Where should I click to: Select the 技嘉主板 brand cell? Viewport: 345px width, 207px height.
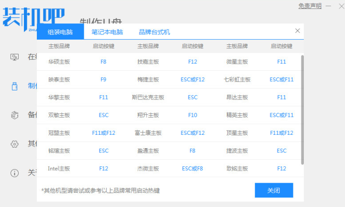(148, 62)
